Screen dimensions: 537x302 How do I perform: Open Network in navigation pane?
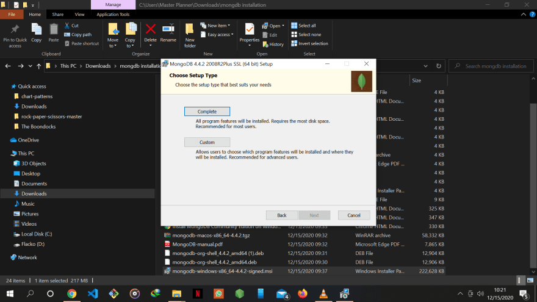point(27,257)
